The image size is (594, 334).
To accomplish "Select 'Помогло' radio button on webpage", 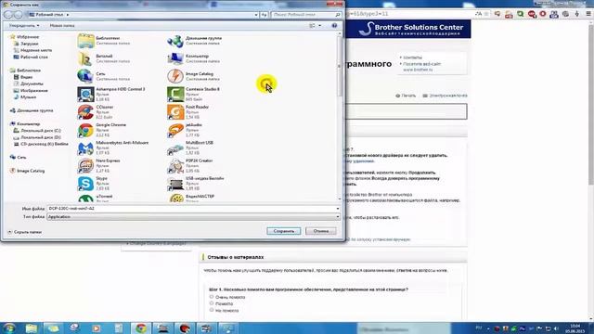I will (x=212, y=303).
